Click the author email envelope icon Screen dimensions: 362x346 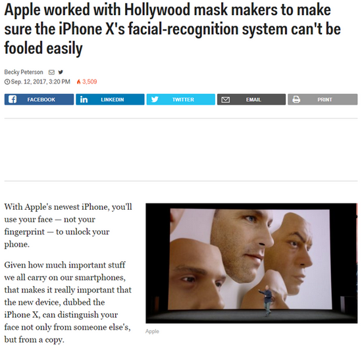[51, 72]
